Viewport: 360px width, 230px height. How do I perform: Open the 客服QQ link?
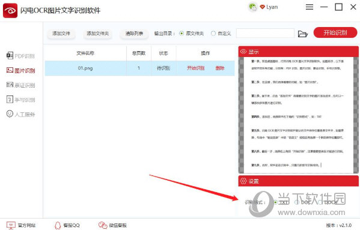pyautogui.click(x=72, y=225)
